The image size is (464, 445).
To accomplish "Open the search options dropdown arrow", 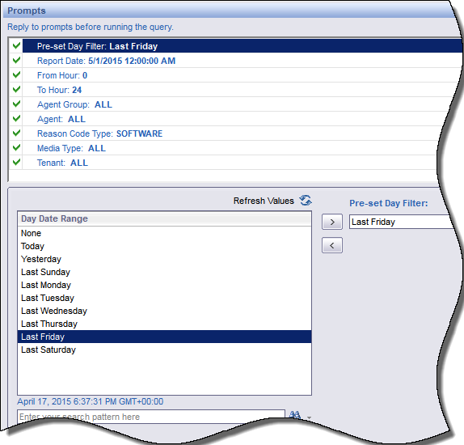I will (309, 417).
